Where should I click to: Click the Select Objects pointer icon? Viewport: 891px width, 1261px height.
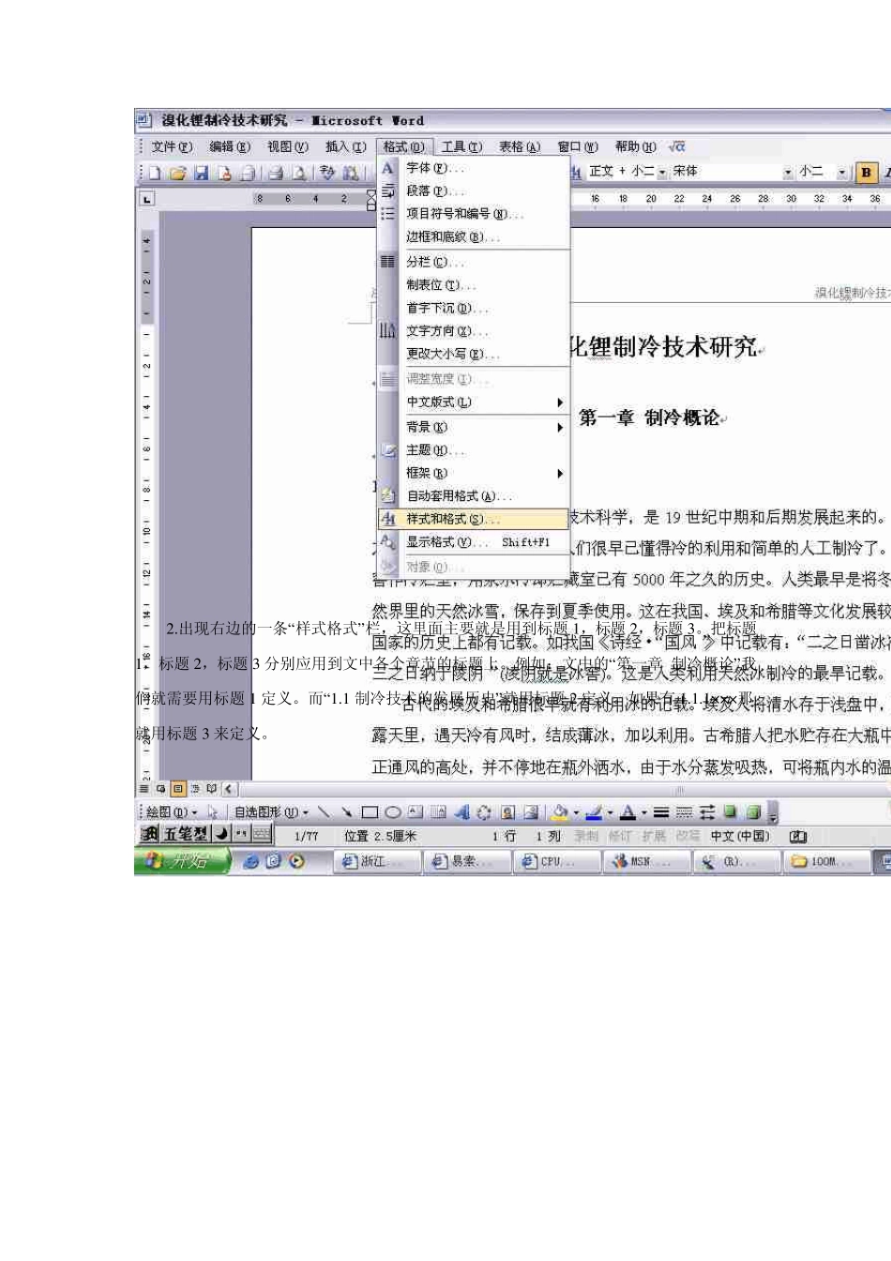(213, 813)
